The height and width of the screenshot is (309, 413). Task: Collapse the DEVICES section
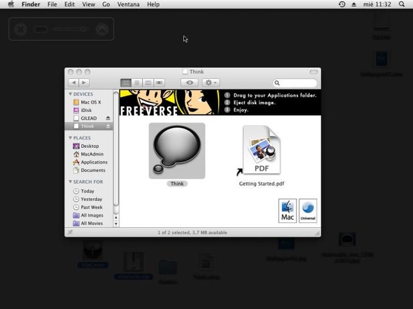click(70, 94)
